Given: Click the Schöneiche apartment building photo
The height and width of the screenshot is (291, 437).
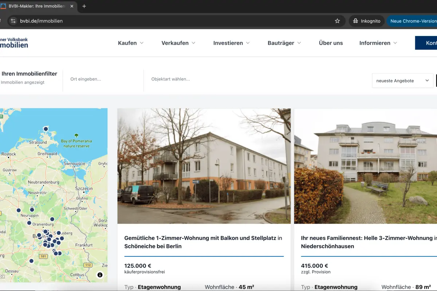Looking at the screenshot, I should (x=204, y=166).
